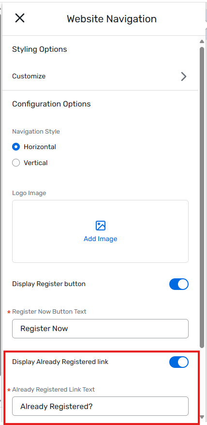This screenshot has width=207, height=425.
Task: Click the scrollbar down arrow
Action: pos(202,417)
